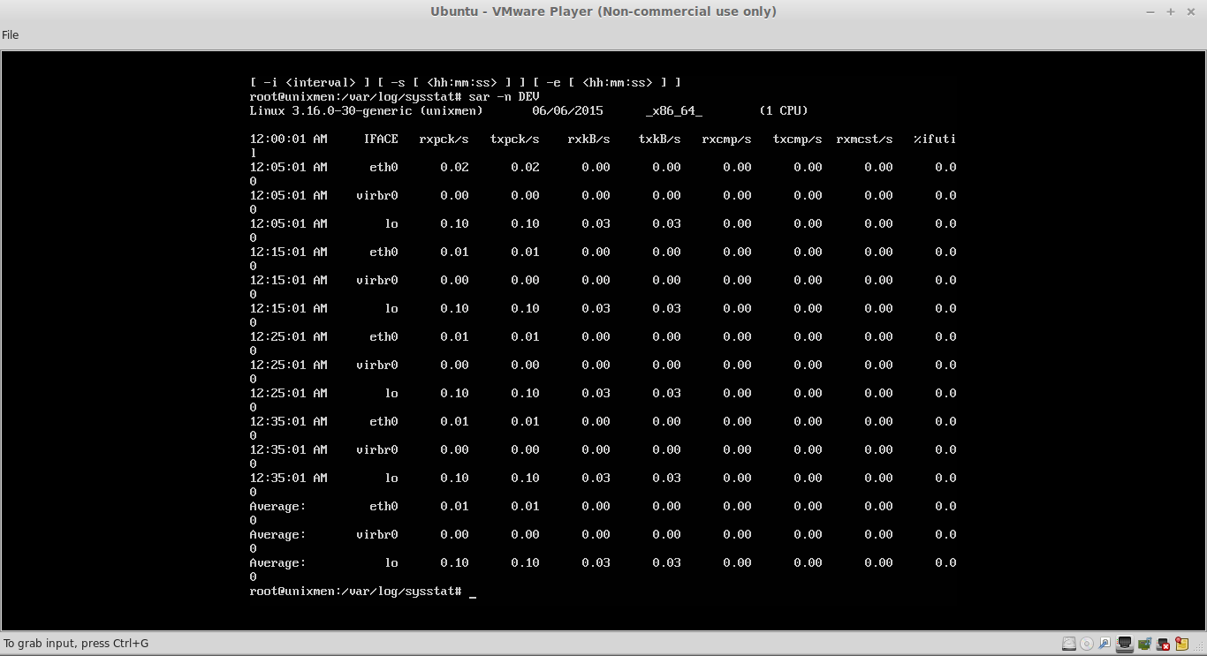Click the terminal prompt cursor on last line
Screen dimensions: 1207x656
[x=473, y=596]
